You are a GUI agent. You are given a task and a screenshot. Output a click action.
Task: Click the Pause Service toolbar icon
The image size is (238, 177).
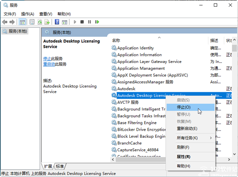[x=89, y=22]
